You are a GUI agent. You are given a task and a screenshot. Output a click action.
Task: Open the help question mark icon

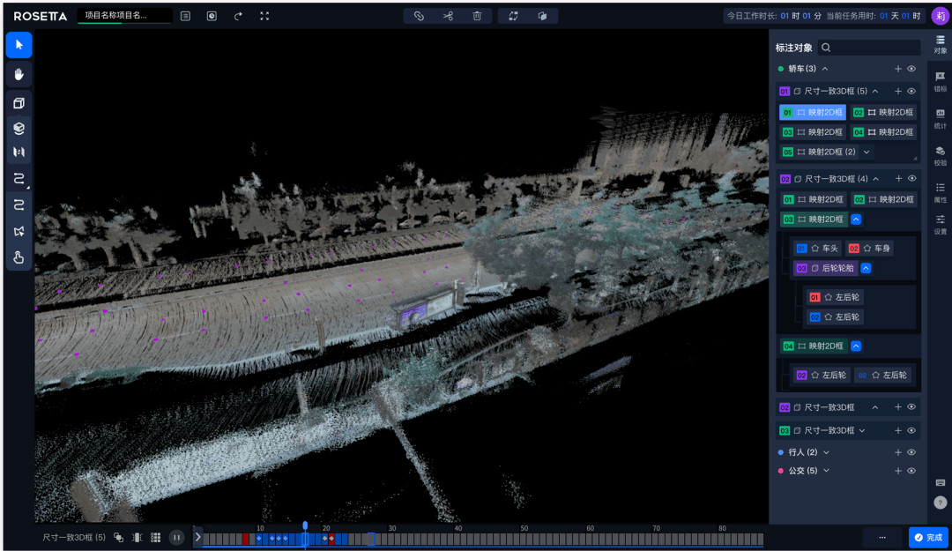[x=941, y=503]
